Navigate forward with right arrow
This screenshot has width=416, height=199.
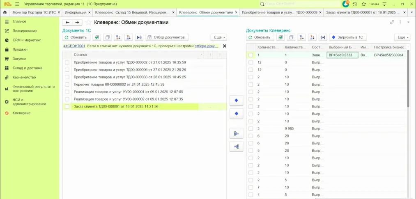tap(77, 23)
